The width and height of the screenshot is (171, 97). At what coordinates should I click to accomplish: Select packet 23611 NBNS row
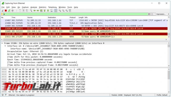click(x=84, y=37)
